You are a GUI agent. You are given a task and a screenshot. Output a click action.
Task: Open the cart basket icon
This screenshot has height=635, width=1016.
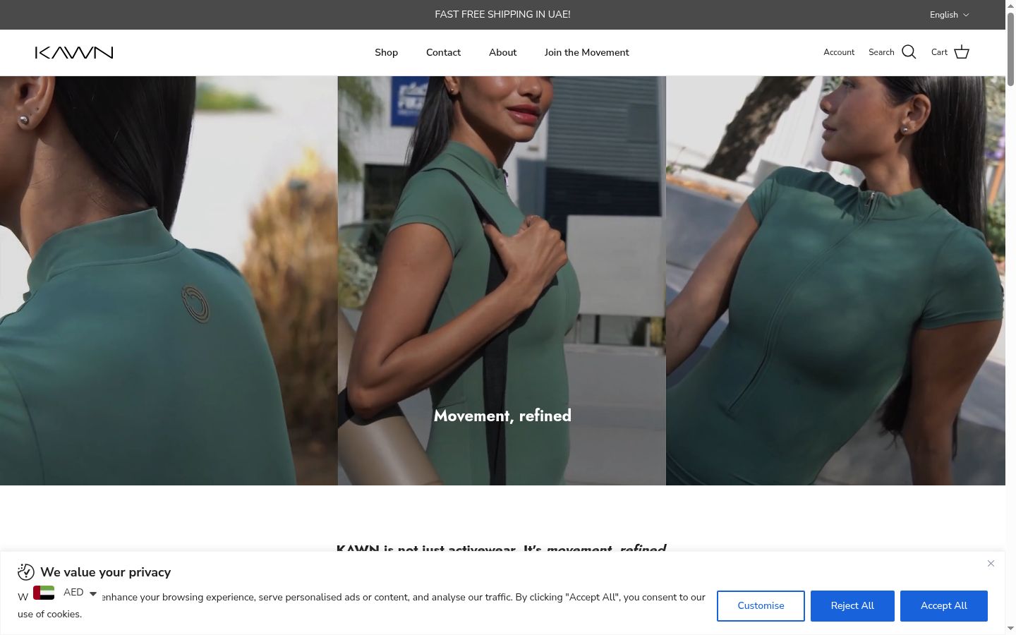pos(962,52)
